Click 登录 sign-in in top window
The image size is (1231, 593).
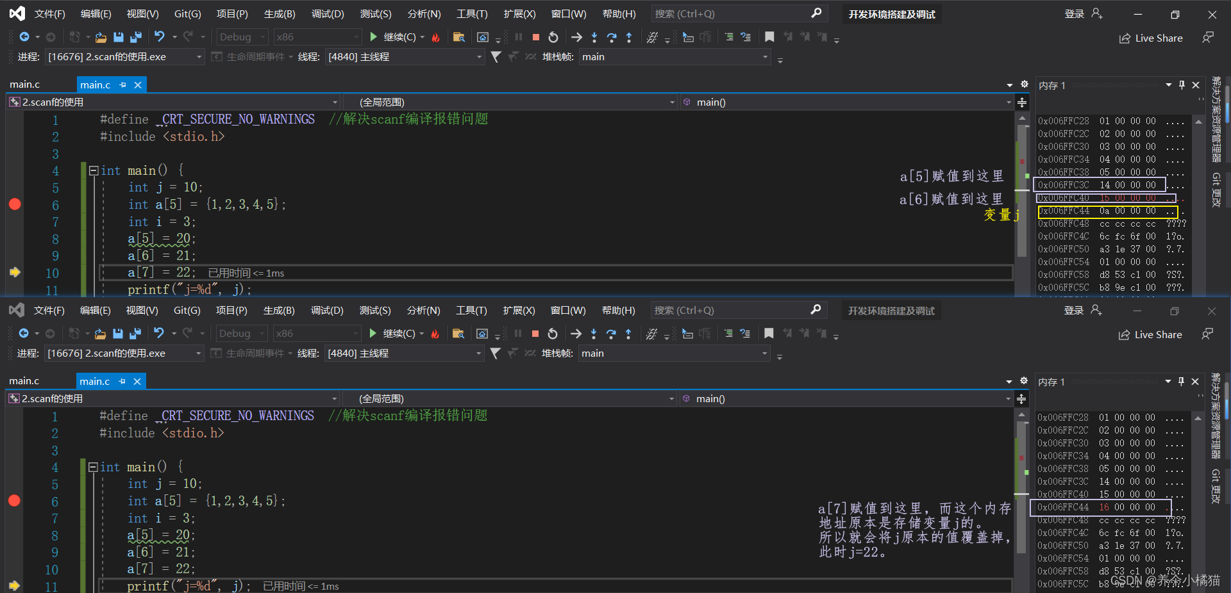point(1083,13)
